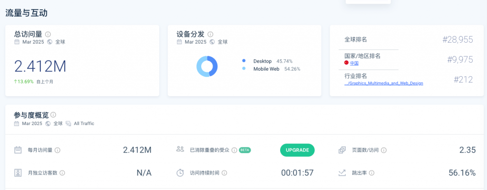
Task: Click info icon next to 总访问量
Action: tap(48, 34)
